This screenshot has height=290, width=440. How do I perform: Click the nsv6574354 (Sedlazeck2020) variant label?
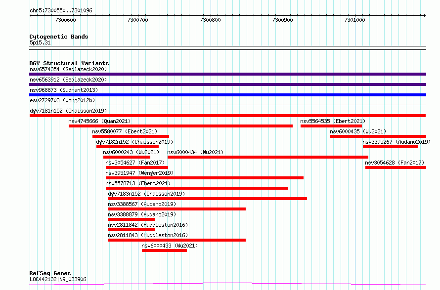68,69
